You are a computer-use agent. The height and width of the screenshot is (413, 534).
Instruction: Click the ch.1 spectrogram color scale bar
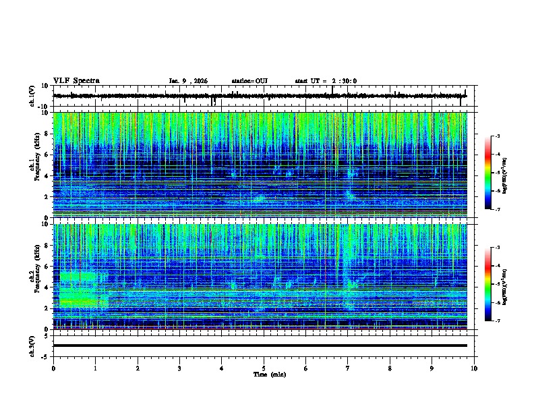(488, 173)
